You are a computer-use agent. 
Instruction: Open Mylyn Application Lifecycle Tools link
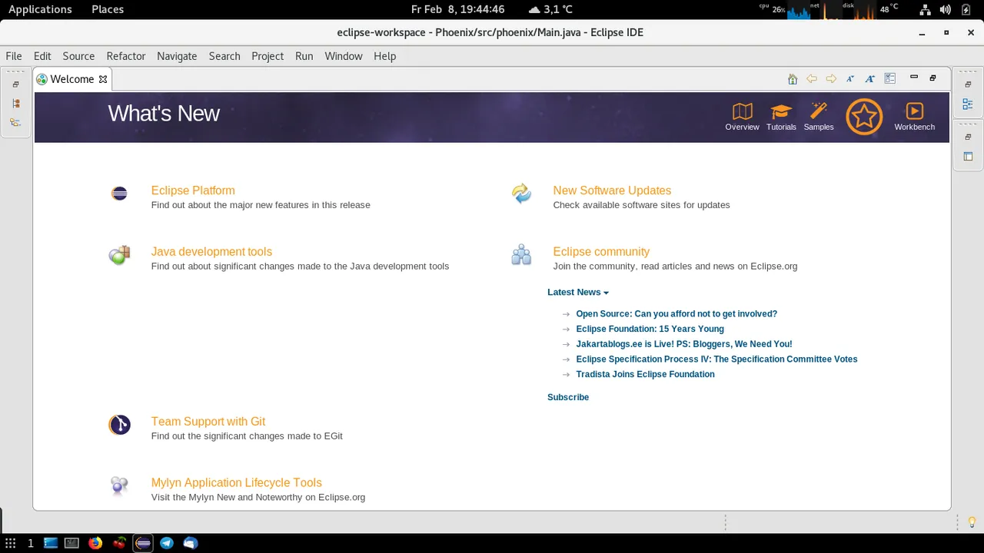pyautogui.click(x=237, y=483)
